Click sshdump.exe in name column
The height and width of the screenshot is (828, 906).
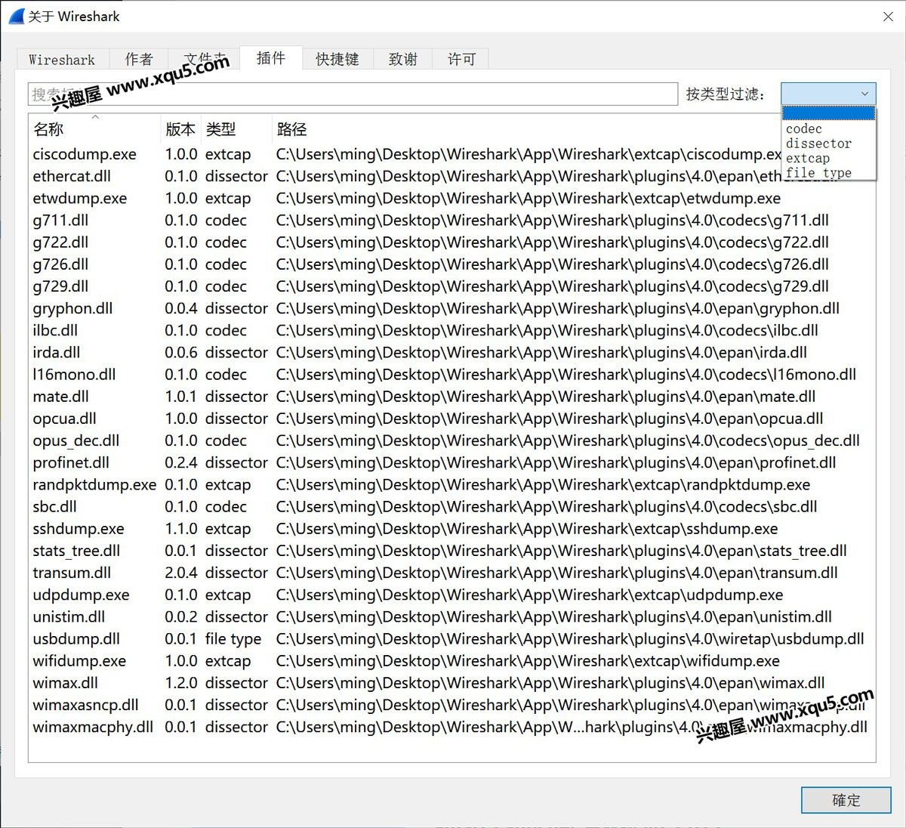(x=79, y=529)
